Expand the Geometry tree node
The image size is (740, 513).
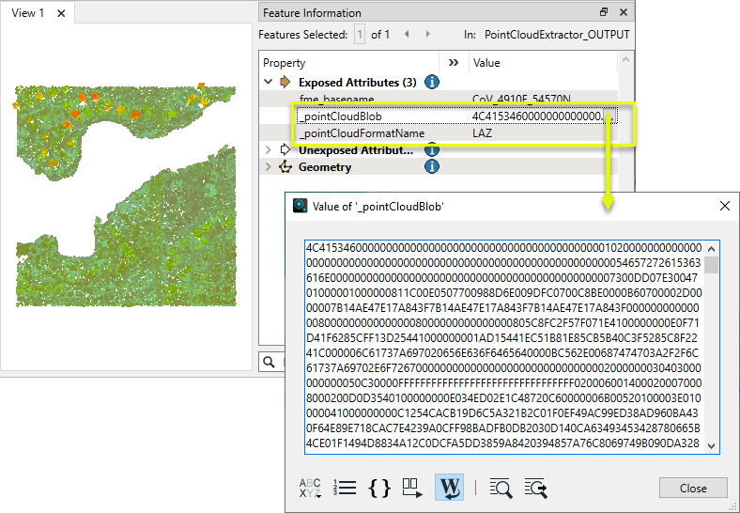(269, 167)
